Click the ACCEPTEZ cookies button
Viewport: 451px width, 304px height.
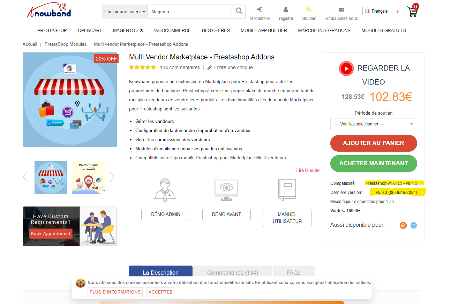(x=160, y=292)
